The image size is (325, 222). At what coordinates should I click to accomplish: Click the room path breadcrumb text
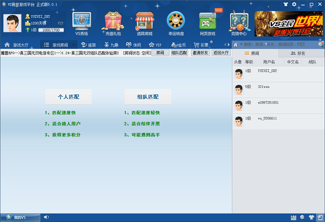[60, 53]
